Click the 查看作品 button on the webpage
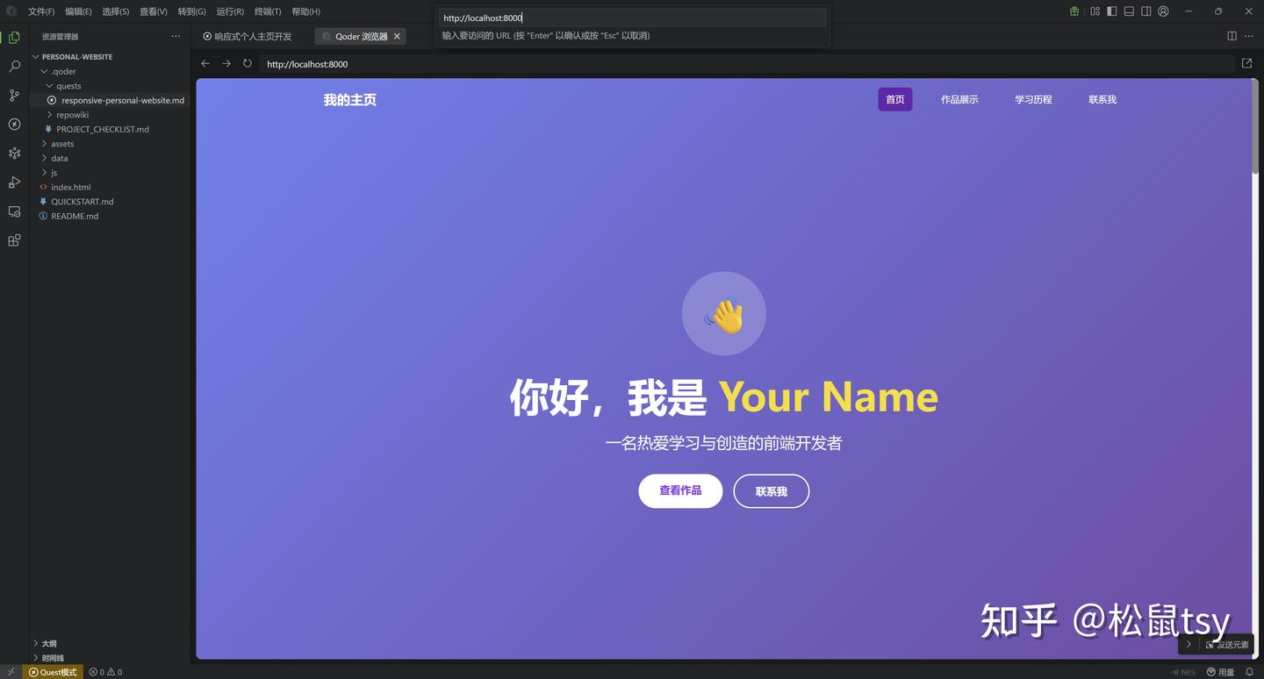Screen dimensions: 1264x679 coord(680,490)
